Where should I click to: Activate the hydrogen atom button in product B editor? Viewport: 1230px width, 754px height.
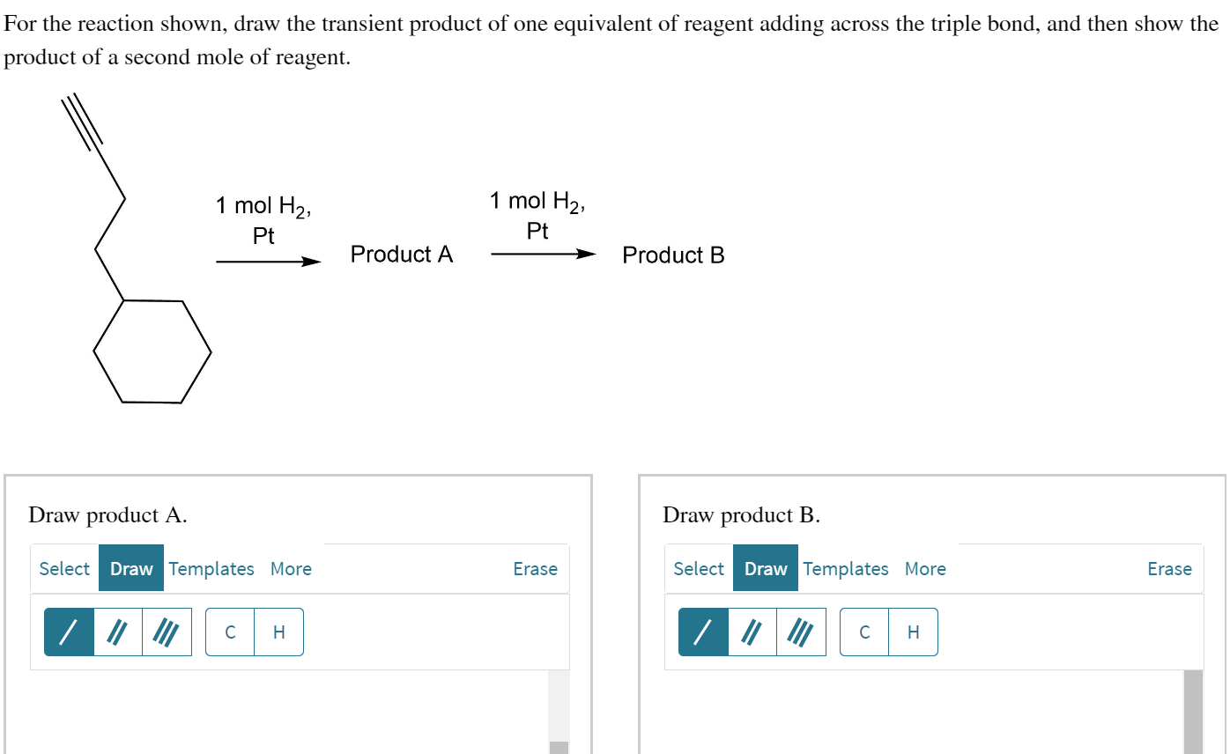913,632
